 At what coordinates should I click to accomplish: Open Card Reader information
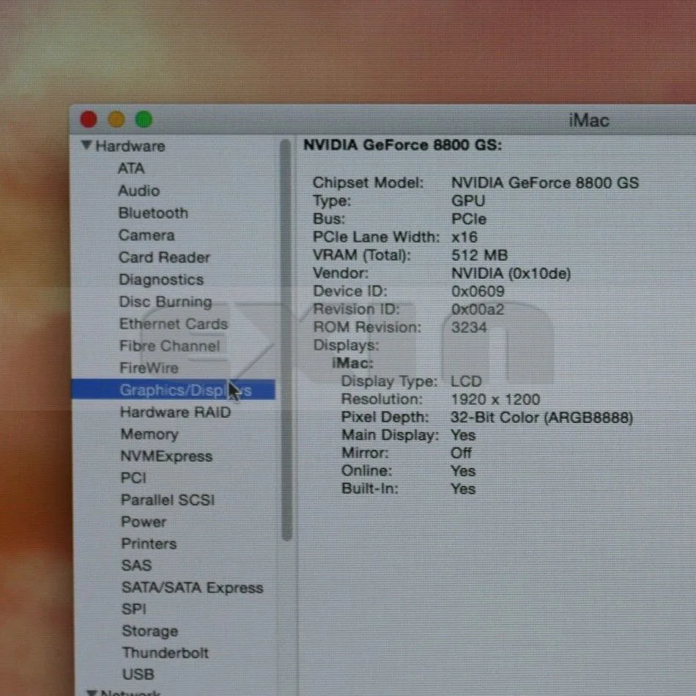(164, 257)
